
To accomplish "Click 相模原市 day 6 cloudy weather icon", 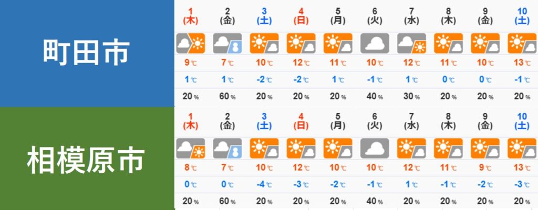I will 375,148.
